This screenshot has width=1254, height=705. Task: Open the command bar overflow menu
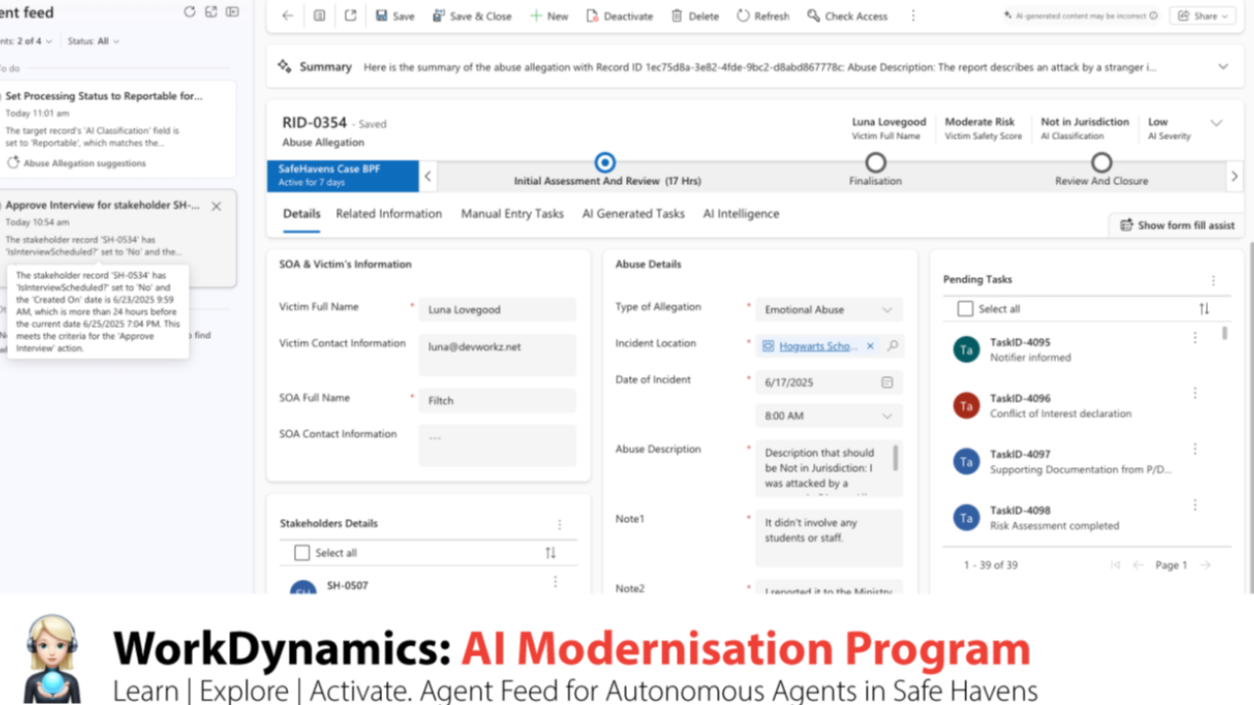(x=913, y=16)
